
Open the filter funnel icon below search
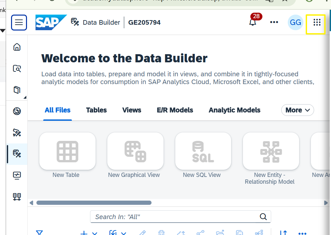(39, 233)
